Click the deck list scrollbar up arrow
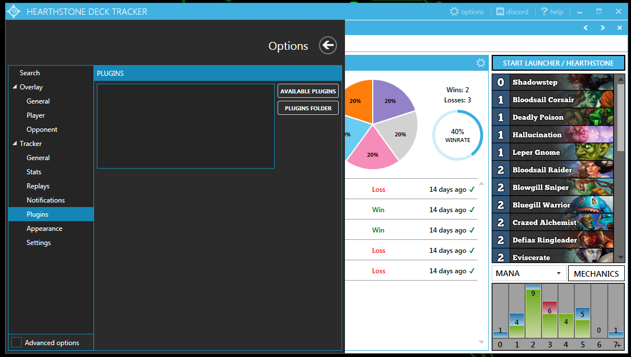The height and width of the screenshot is (357, 631). click(x=621, y=79)
